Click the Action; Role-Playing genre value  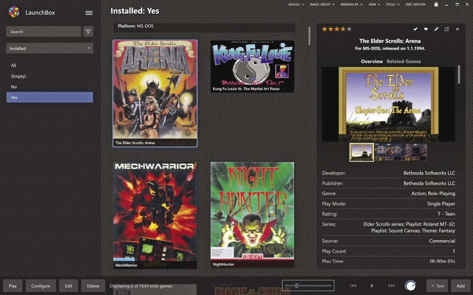[433, 193]
